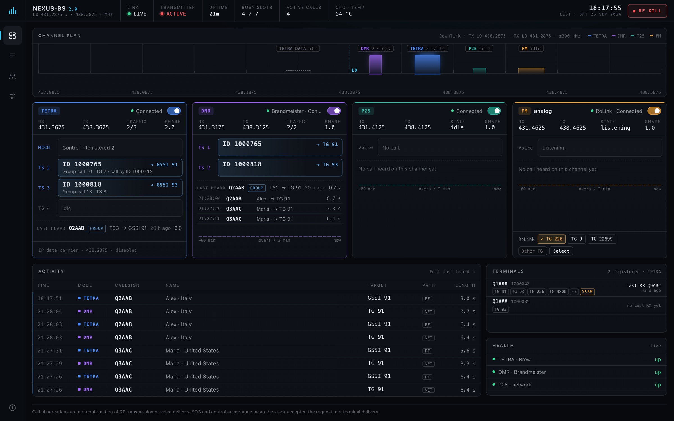This screenshot has width=674, height=421.
Task: Click the P25 mode badge in card
Action: point(366,111)
